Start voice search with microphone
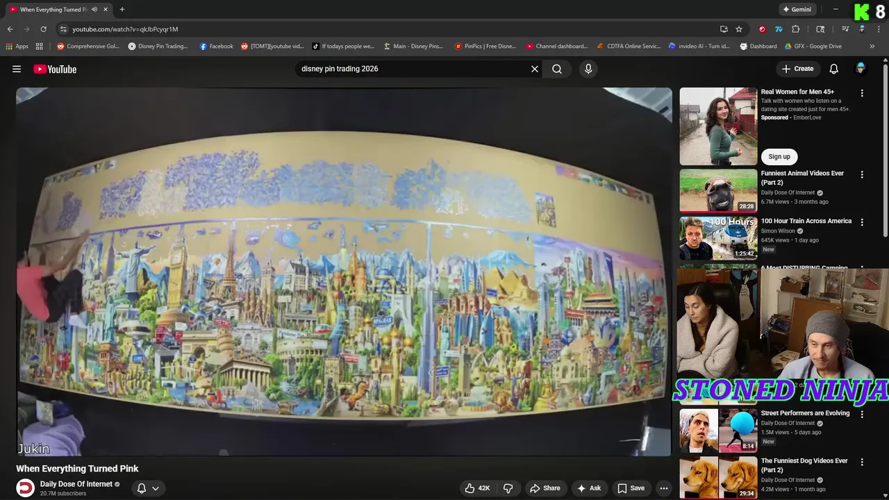The image size is (889, 500). 588,69
